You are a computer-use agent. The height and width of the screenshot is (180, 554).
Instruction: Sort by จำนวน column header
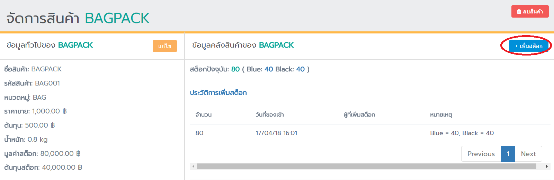203,115
